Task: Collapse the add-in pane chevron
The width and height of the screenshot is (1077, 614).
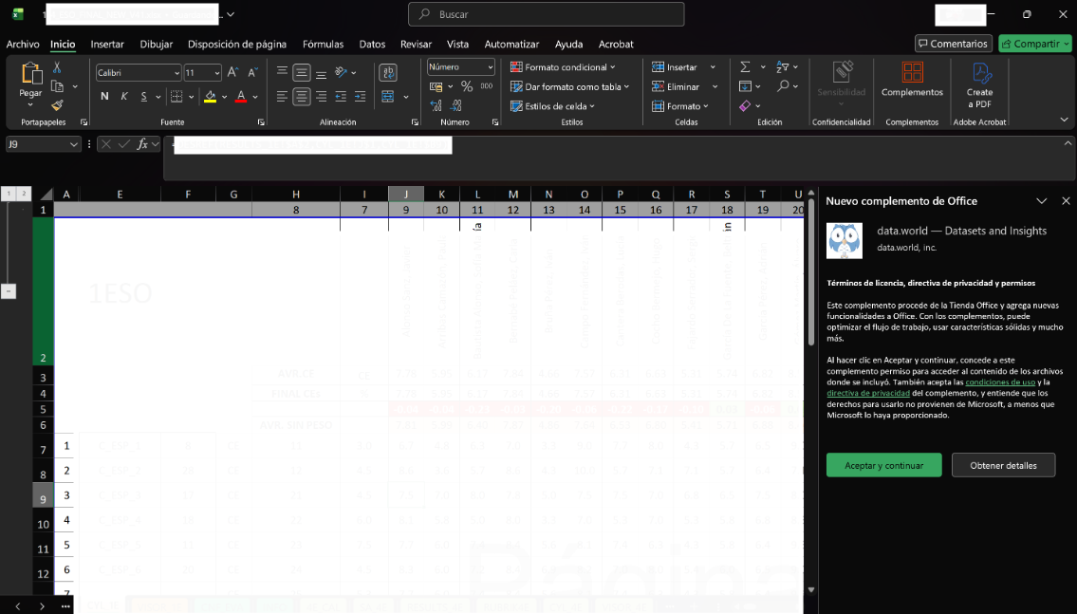Action: click(1041, 200)
